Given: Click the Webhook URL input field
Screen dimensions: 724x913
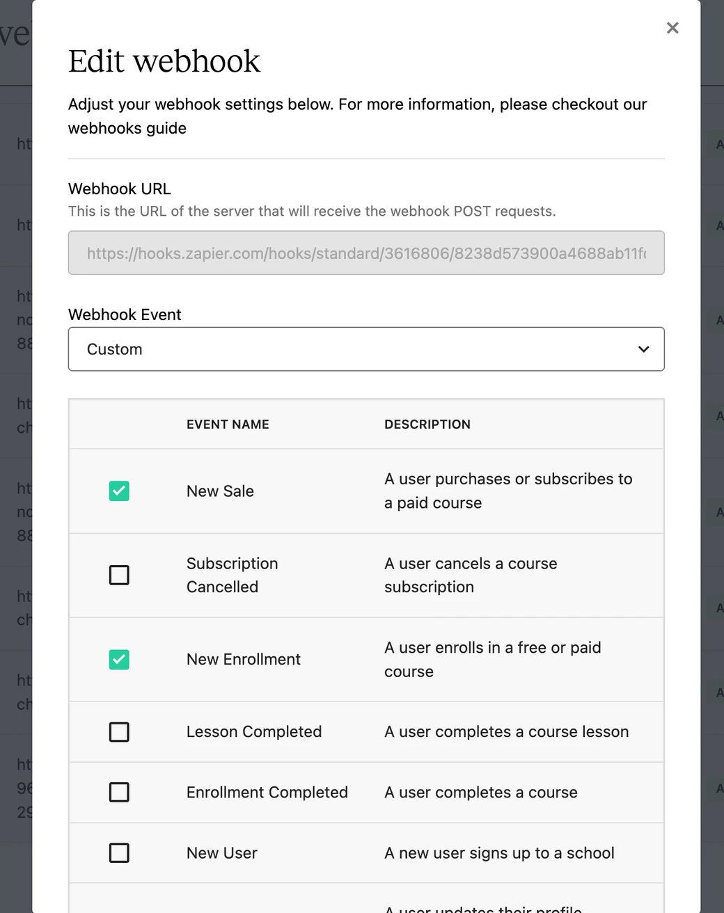Looking at the screenshot, I should click(x=366, y=253).
